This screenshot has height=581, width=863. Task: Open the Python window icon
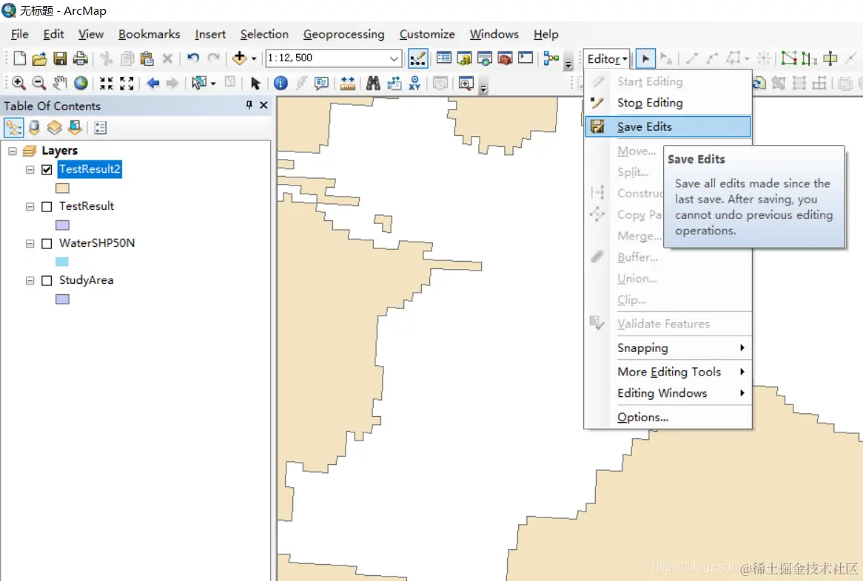point(525,58)
